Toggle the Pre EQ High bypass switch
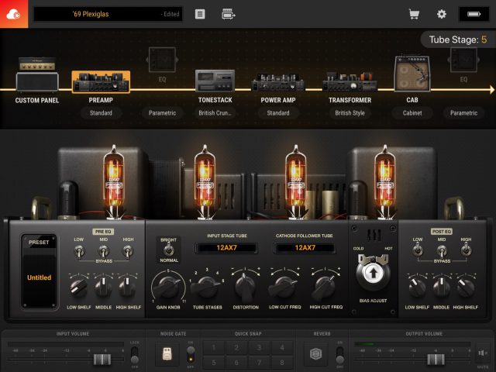Screen dimensions: 496x372 pyautogui.click(x=127, y=251)
